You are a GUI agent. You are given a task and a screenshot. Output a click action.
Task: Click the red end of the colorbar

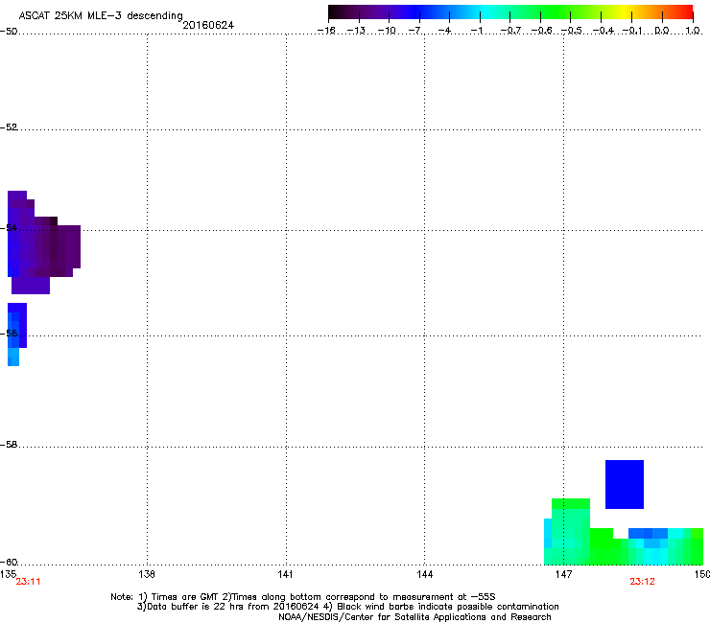coord(687,12)
